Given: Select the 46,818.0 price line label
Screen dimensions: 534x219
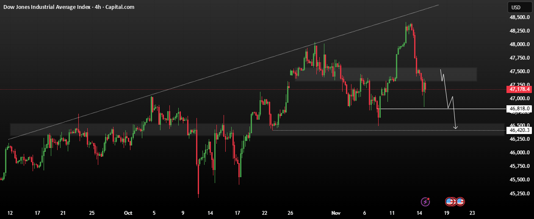Looking at the screenshot, I should [519, 109].
